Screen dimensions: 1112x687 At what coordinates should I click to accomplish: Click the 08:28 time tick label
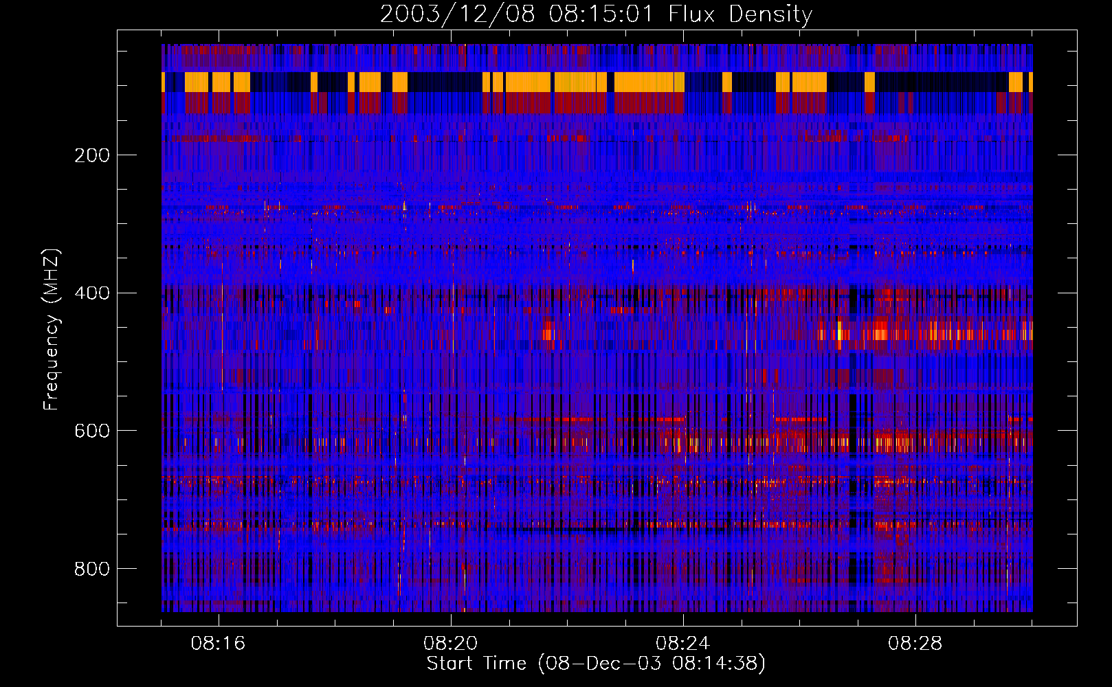[915, 644]
